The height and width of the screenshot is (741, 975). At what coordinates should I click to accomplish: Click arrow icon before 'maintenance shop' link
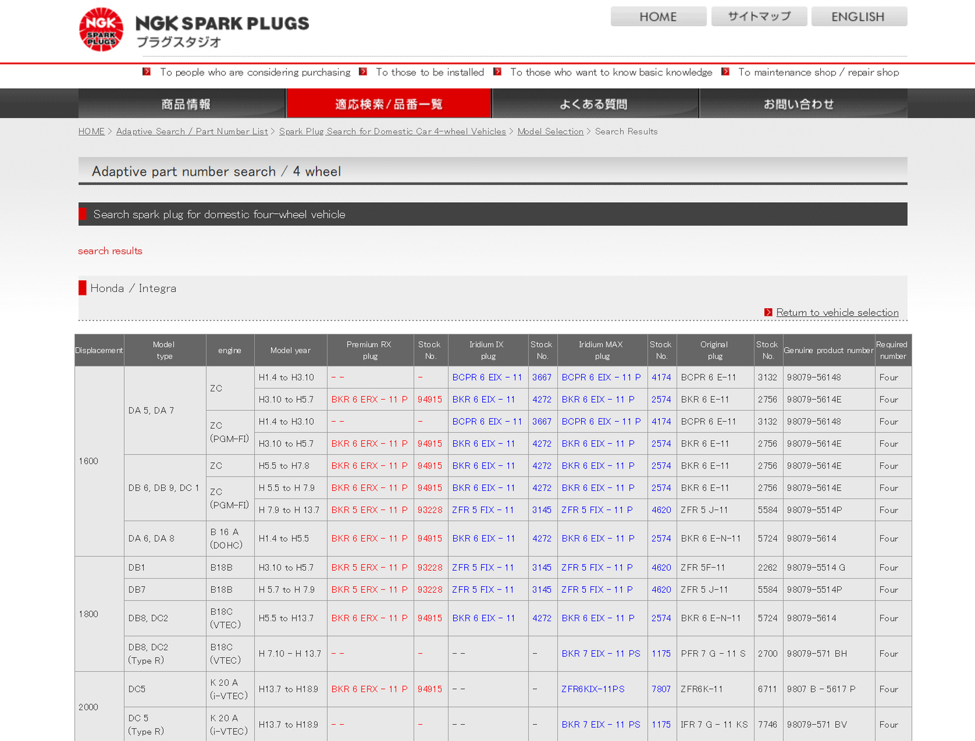[x=725, y=71]
